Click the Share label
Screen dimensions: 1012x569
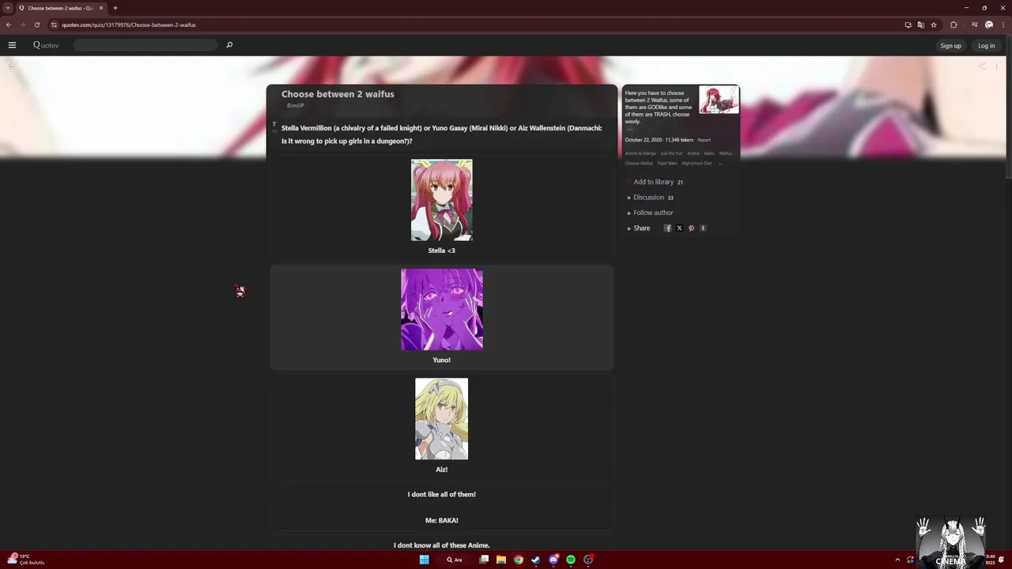641,228
